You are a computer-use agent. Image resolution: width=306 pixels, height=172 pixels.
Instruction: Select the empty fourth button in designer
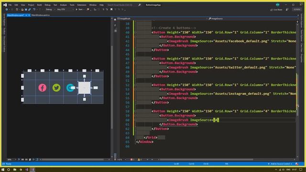84,88
